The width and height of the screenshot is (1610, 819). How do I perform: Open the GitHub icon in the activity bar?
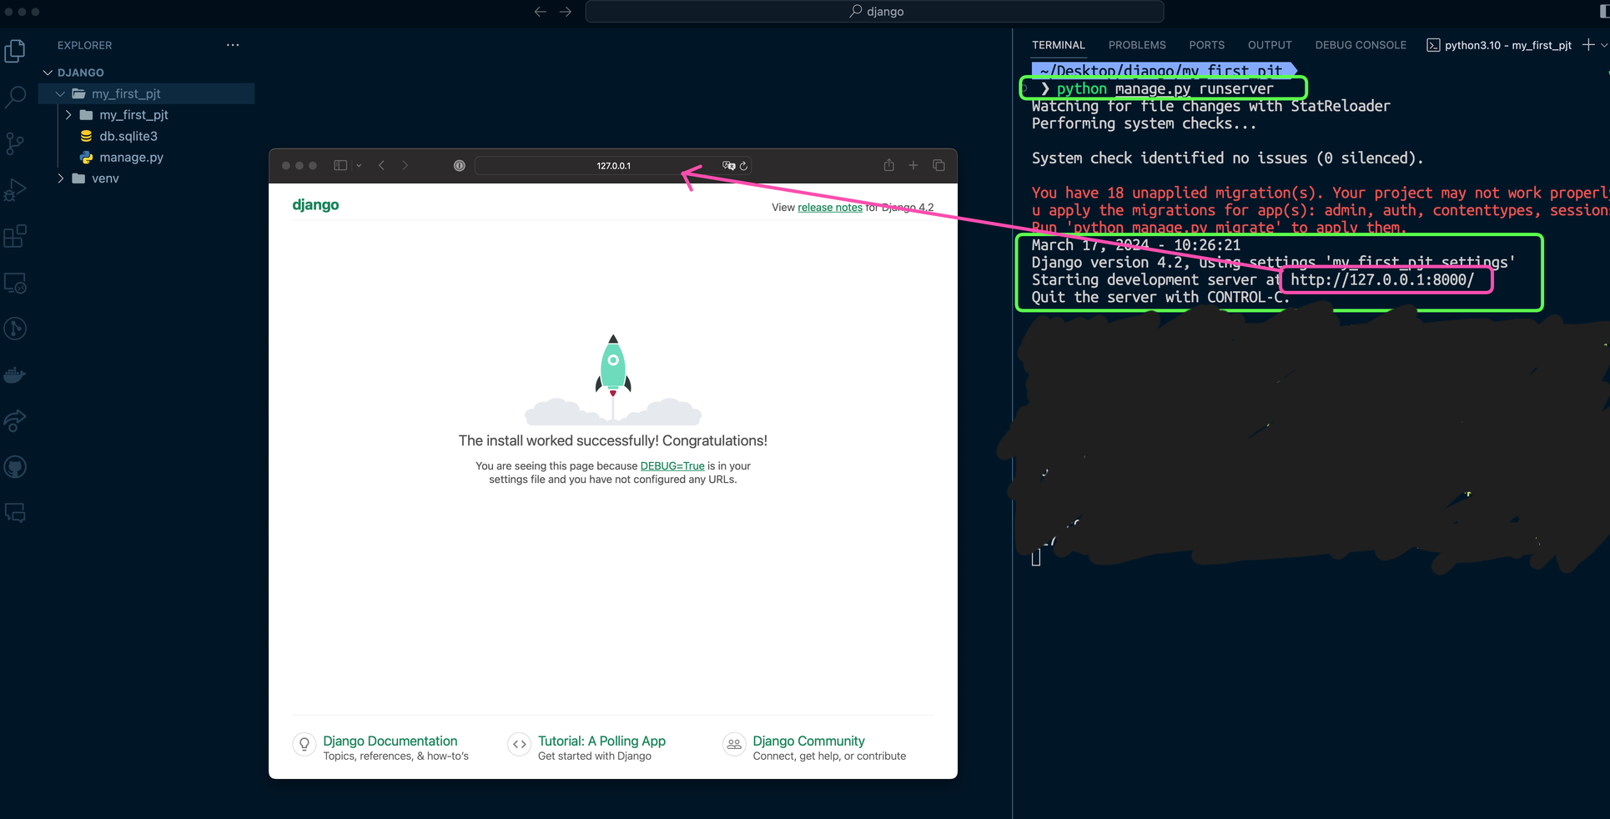[x=15, y=467]
